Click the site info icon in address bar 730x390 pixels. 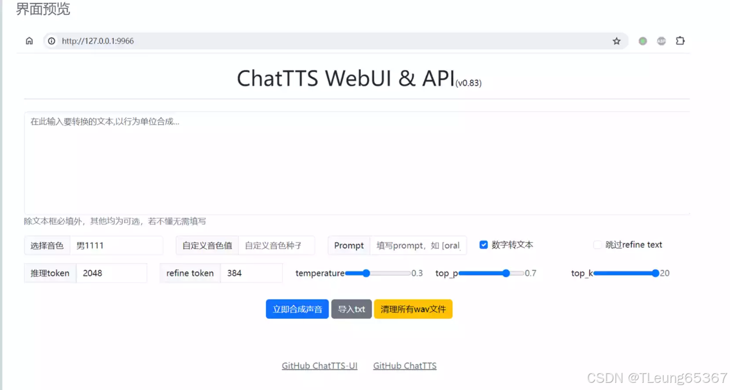[x=51, y=41]
